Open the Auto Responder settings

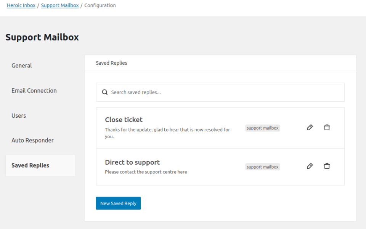32,140
